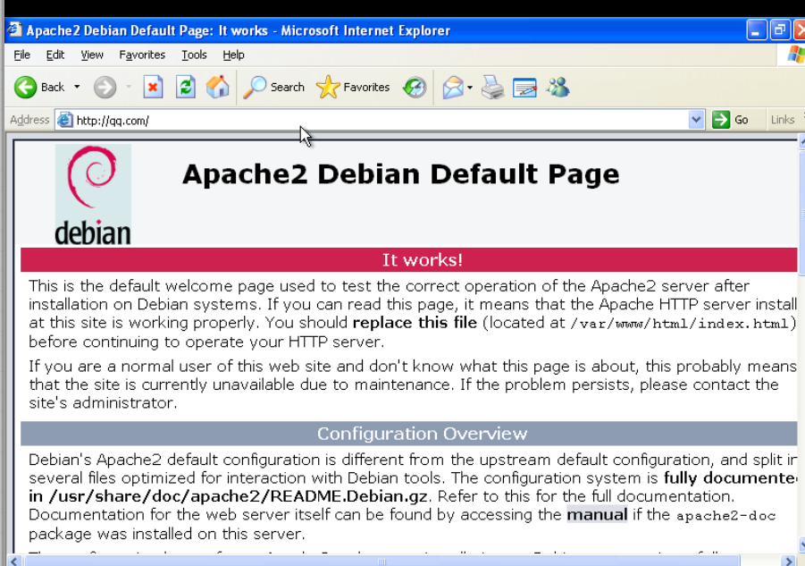
Task: Click the Forward arrow button
Action: [105, 88]
